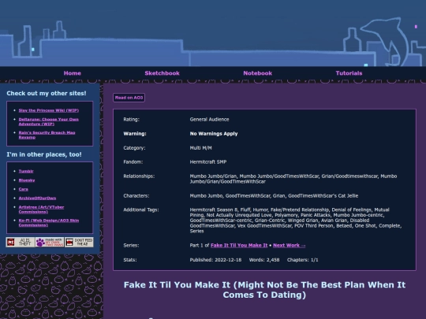The image size is (426, 319).
Task: Click the Relationships list text
Action: (293, 179)
